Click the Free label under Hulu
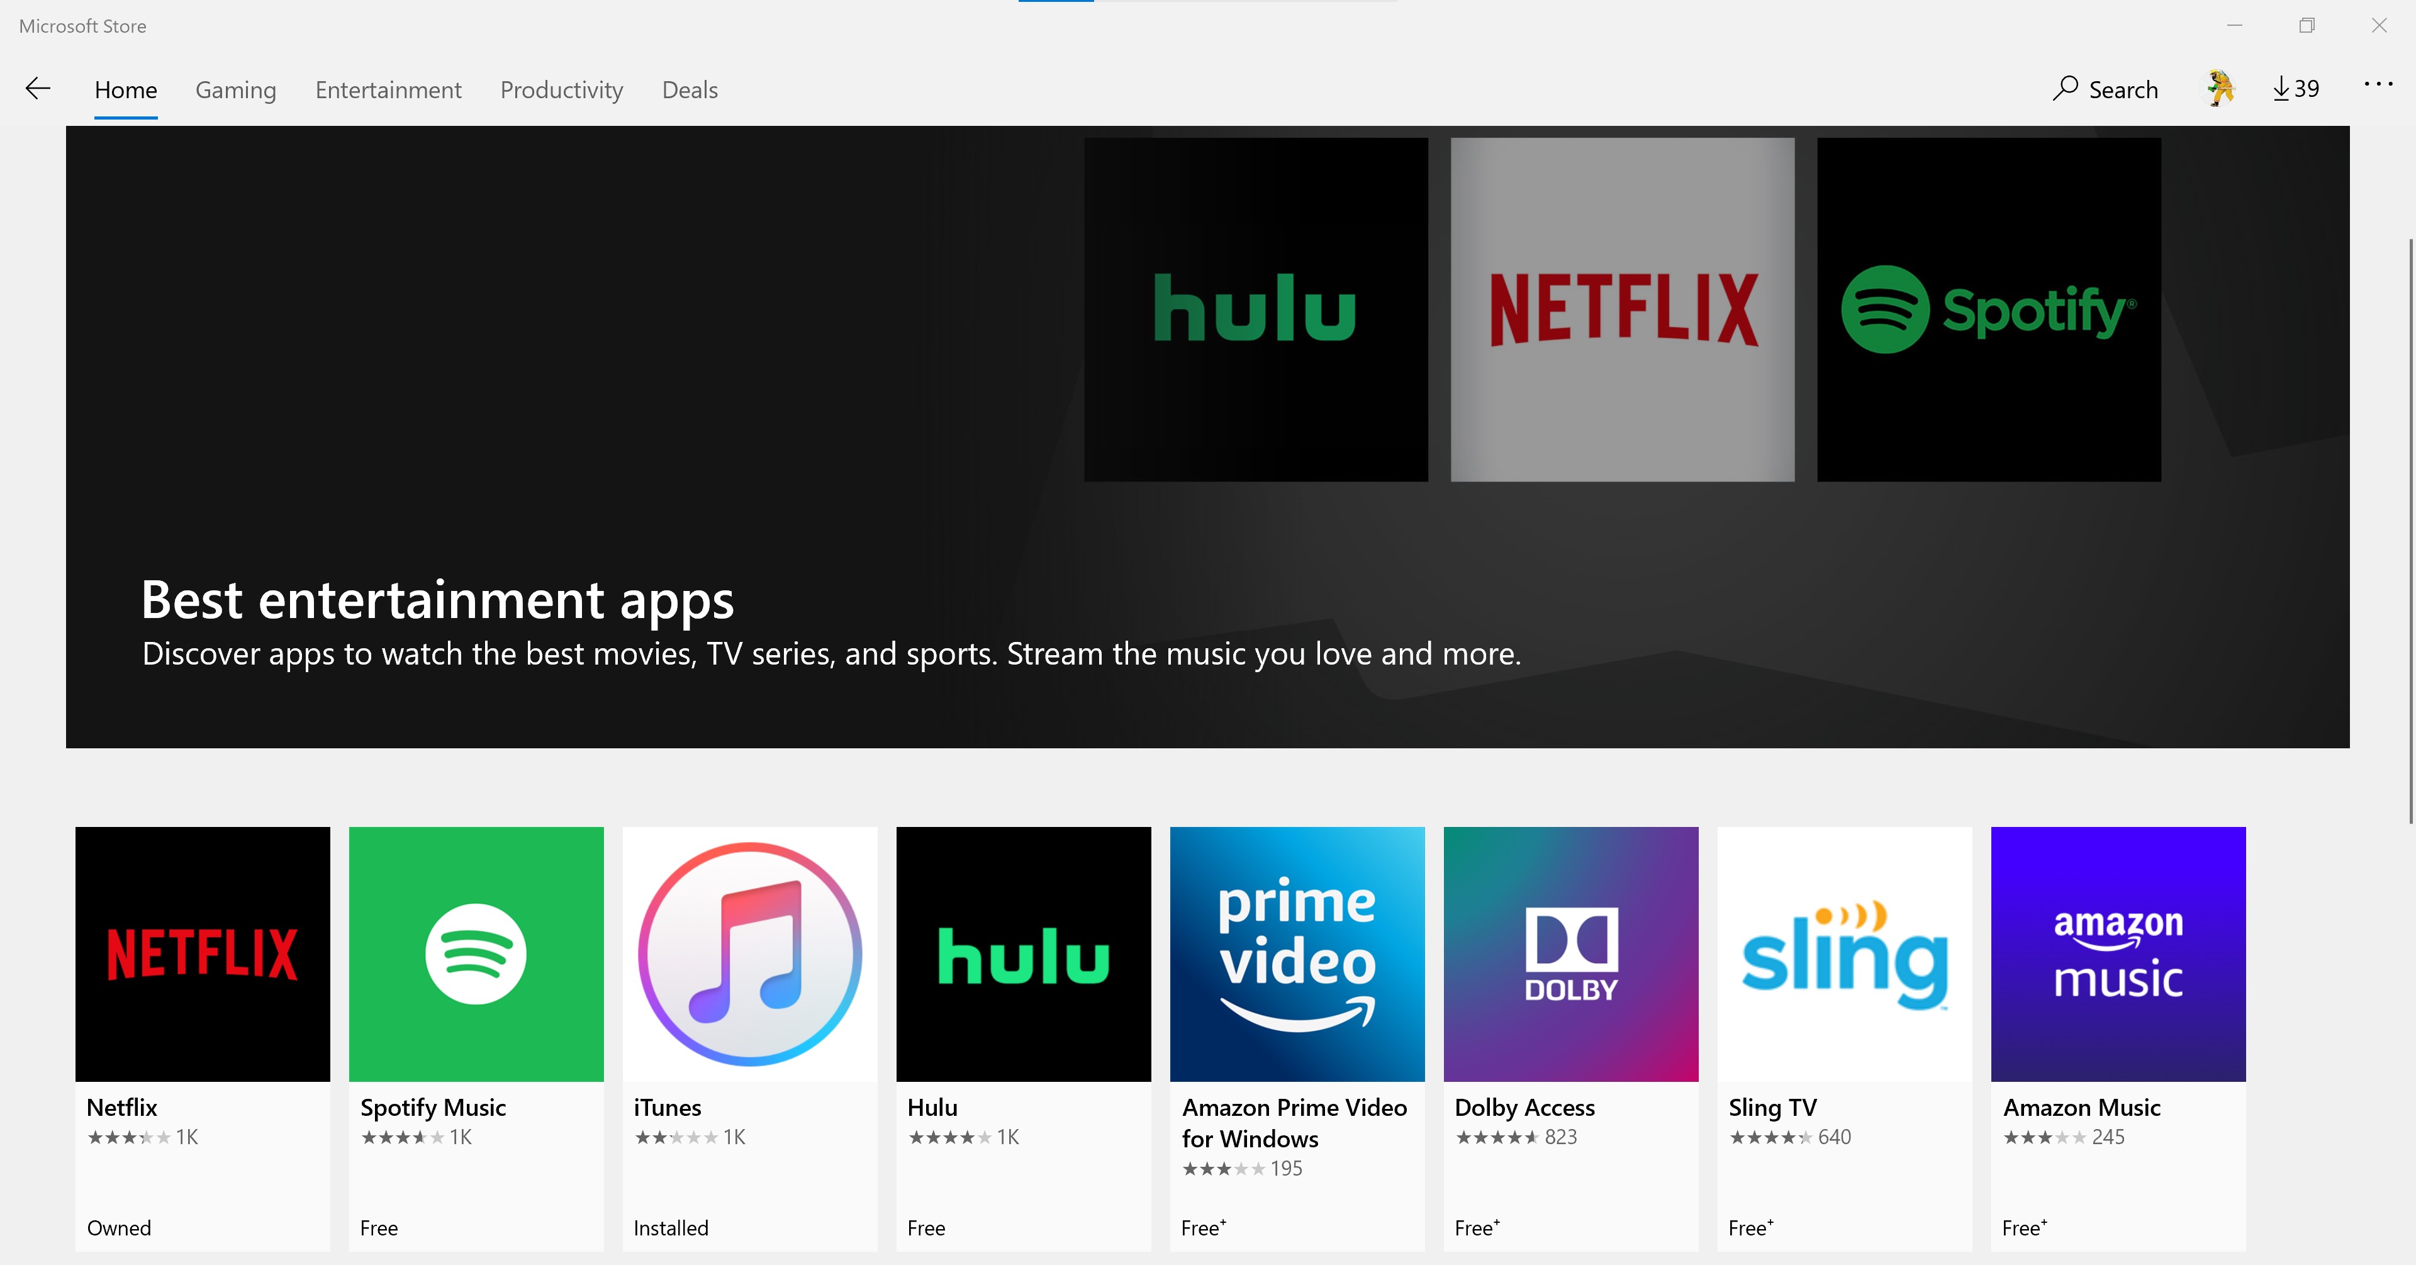Image resolution: width=2416 pixels, height=1265 pixels. (927, 1228)
